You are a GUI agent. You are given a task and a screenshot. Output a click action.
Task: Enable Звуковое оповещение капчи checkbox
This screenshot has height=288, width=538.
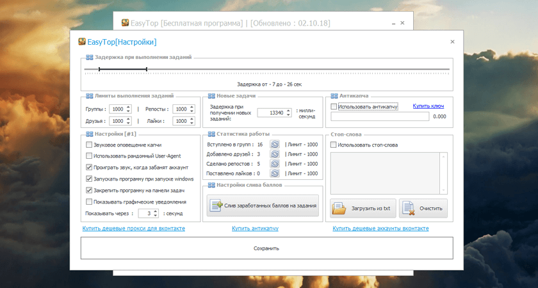point(89,145)
